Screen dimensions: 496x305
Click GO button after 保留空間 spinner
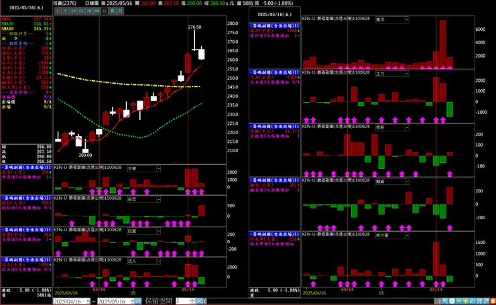click(199, 301)
